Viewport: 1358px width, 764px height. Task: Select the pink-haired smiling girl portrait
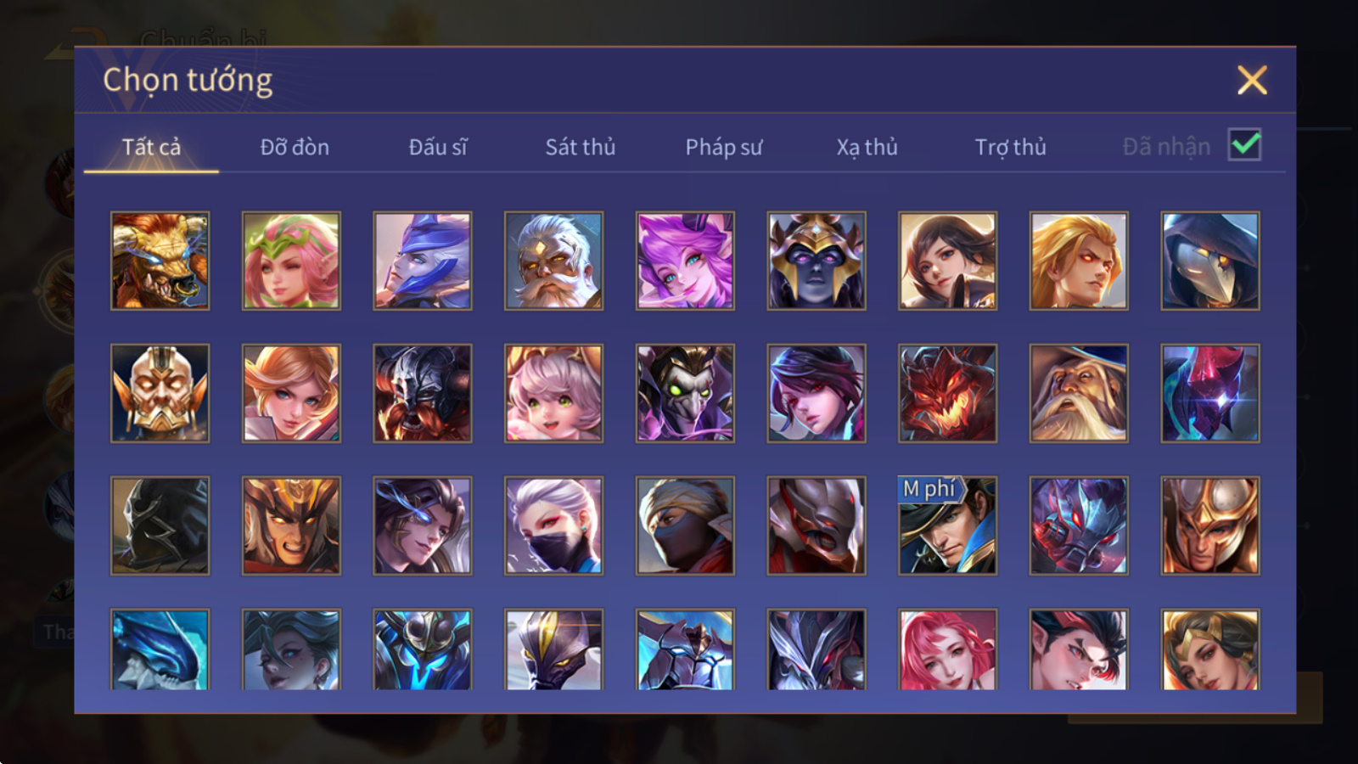947,649
